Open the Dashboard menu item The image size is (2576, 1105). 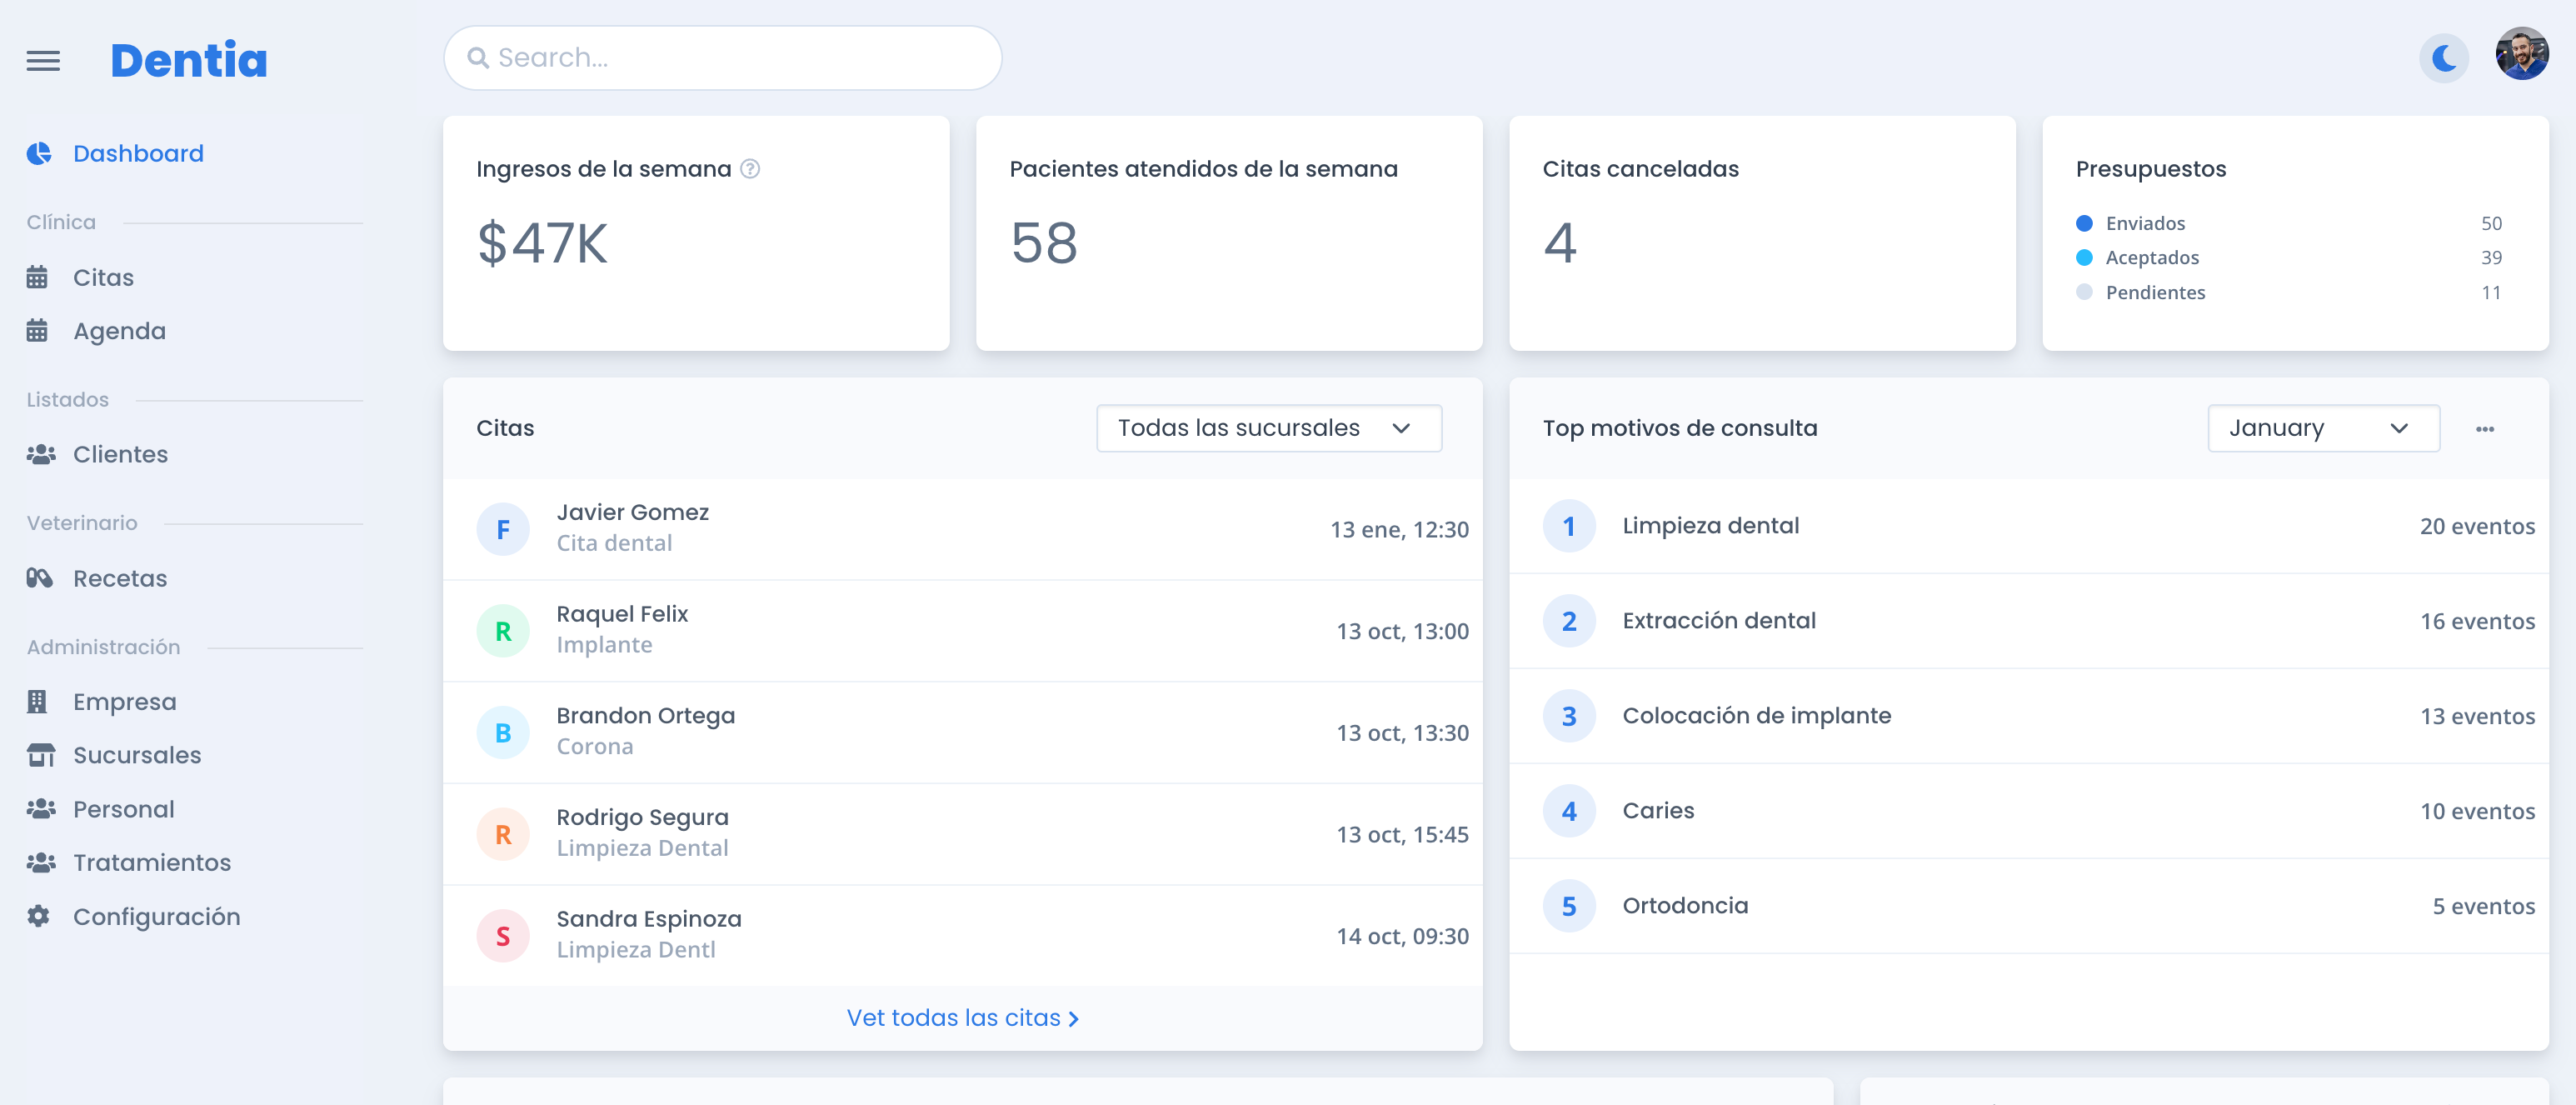pyautogui.click(x=138, y=153)
